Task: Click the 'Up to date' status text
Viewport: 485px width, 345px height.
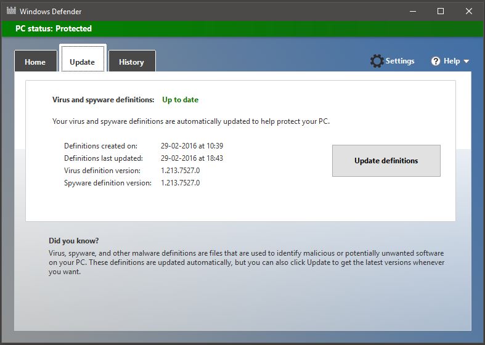Action: [181, 100]
